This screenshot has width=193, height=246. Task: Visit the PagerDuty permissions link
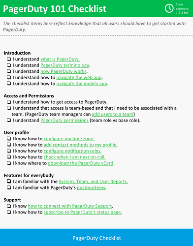tap(64, 121)
